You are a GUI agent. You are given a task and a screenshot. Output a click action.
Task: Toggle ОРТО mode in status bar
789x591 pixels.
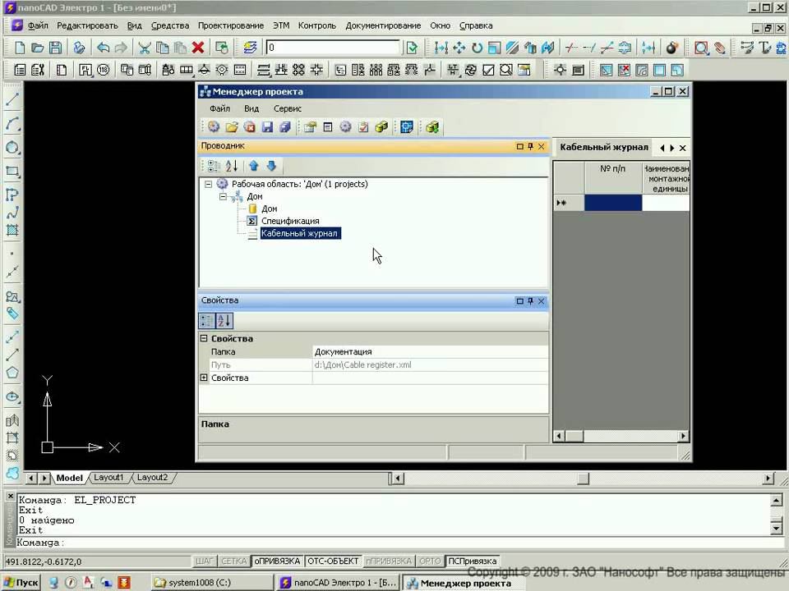[x=430, y=561]
